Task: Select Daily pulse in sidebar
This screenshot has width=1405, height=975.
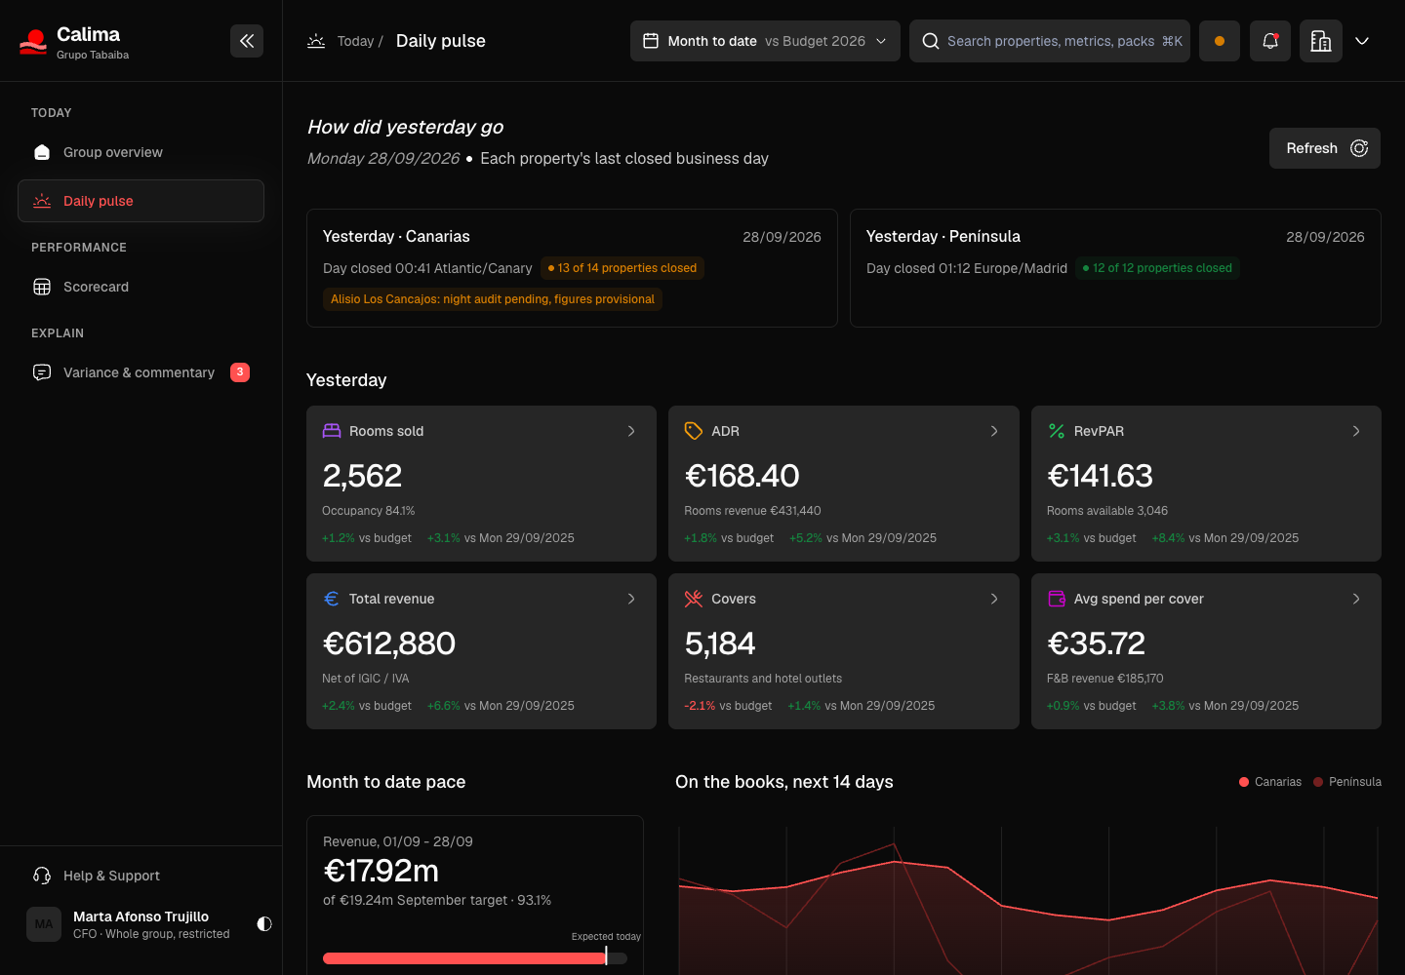Action: pyautogui.click(x=140, y=201)
